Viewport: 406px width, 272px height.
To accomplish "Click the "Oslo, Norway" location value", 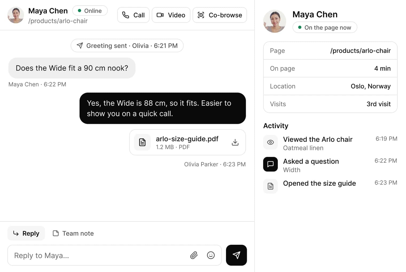I will 371,86.
